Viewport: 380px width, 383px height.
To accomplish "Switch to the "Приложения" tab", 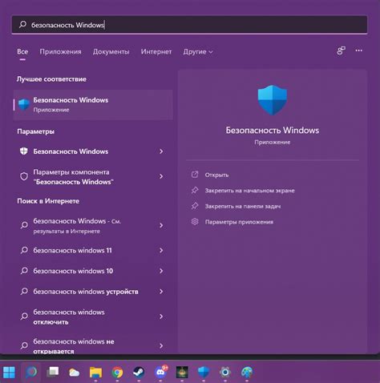I will (60, 51).
